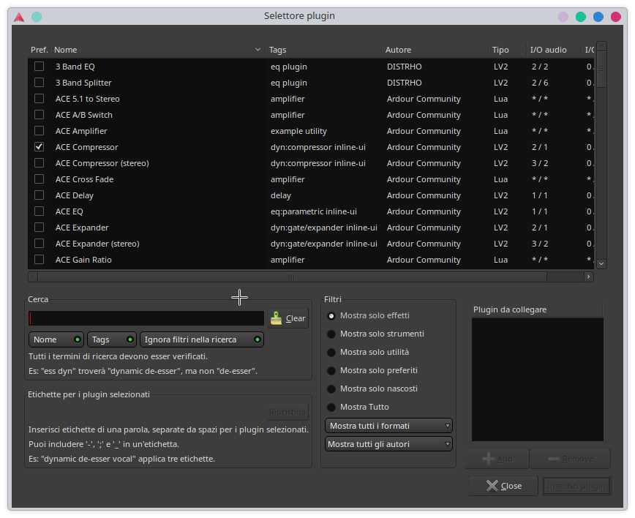The width and height of the screenshot is (635, 518).
Task: Open the 'Mostra tutti gli autori' dropdown
Action: coord(388,443)
